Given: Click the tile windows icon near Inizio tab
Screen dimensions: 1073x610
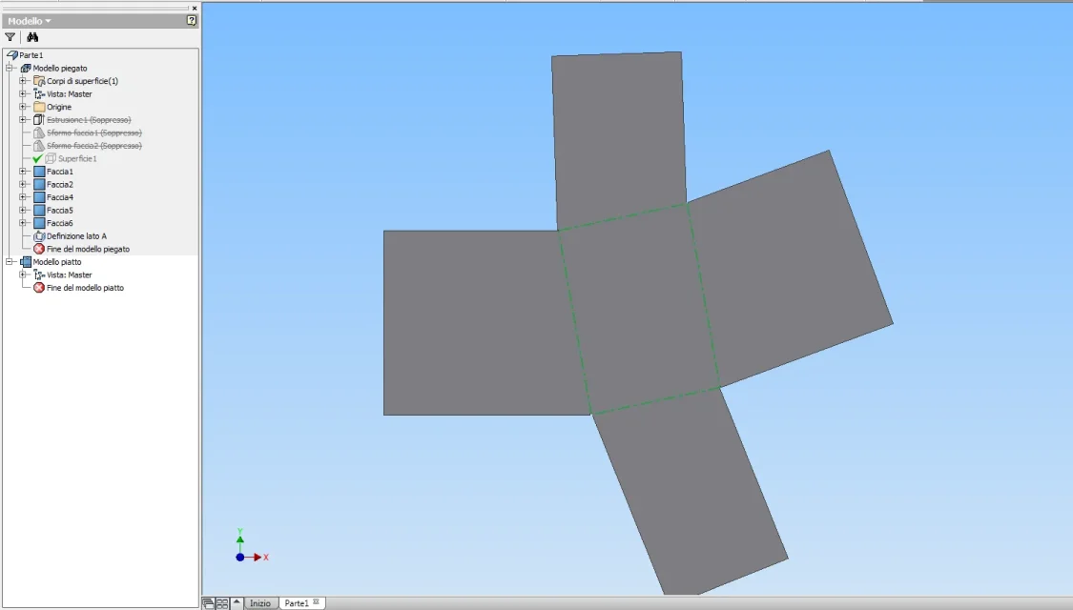Looking at the screenshot, I should pyautogui.click(x=222, y=603).
